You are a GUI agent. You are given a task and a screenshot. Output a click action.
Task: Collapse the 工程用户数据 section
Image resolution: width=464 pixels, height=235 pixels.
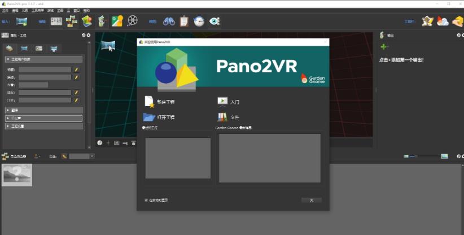pos(43,59)
